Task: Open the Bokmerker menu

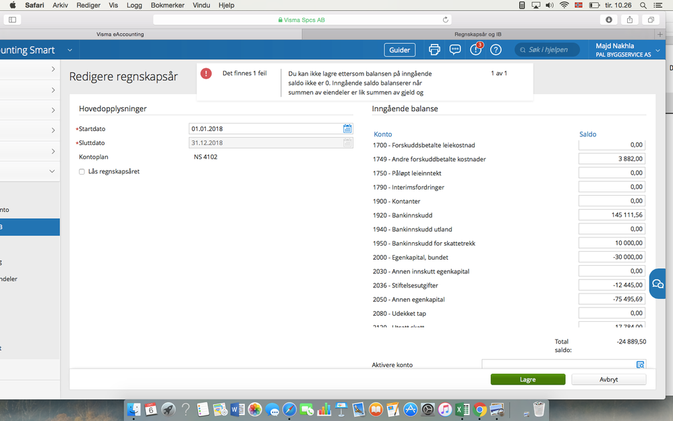Action: pyautogui.click(x=167, y=5)
